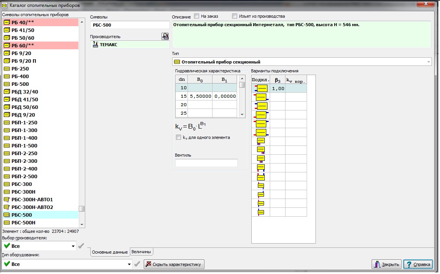Select the last connection variant icon in the list

pos(261,212)
